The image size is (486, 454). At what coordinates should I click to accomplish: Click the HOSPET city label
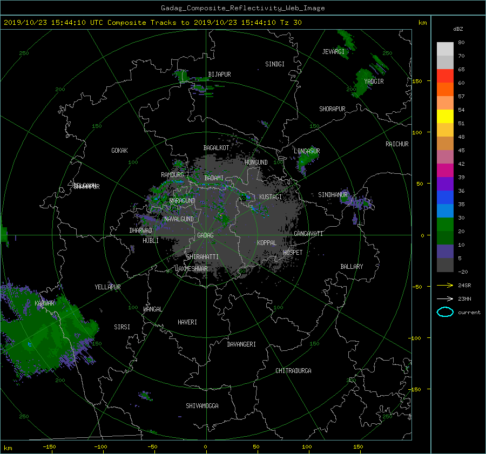[293, 253]
